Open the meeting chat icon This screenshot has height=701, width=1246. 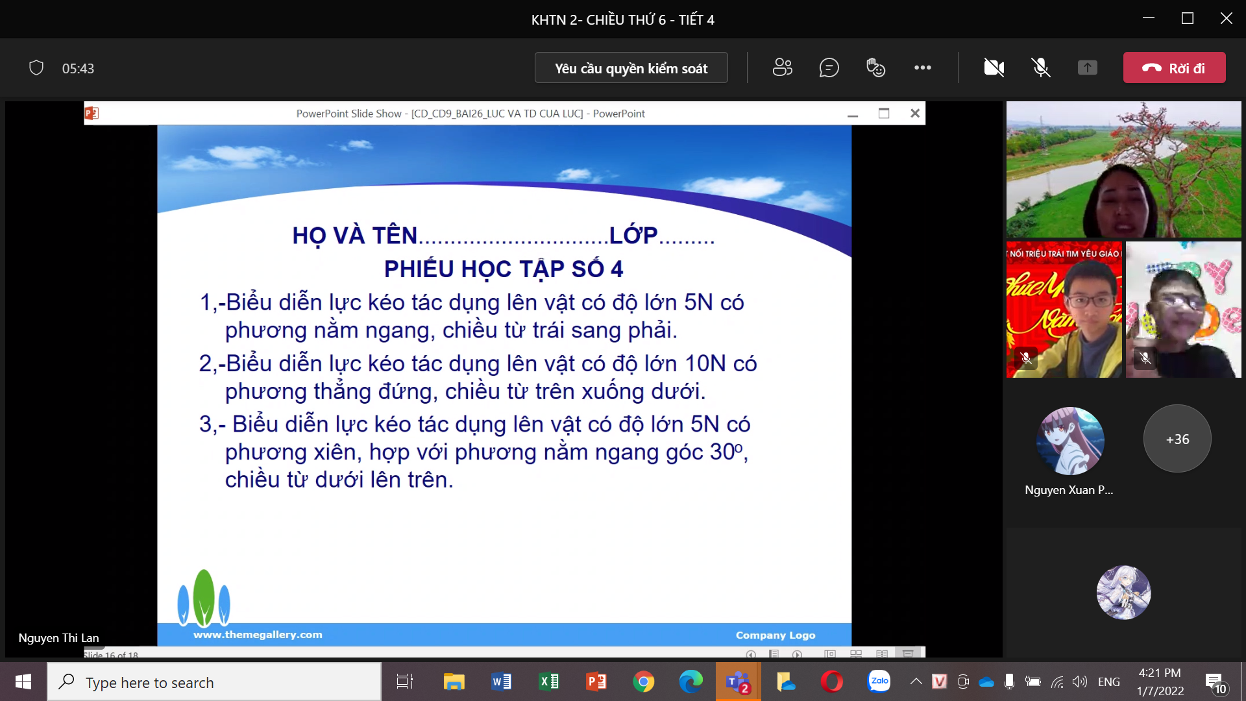click(829, 68)
